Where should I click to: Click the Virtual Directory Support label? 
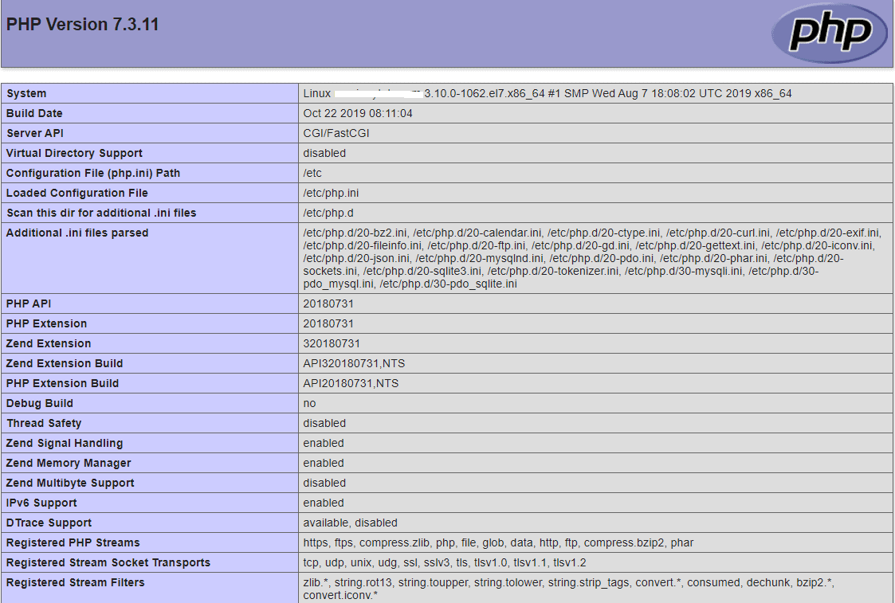tap(74, 154)
